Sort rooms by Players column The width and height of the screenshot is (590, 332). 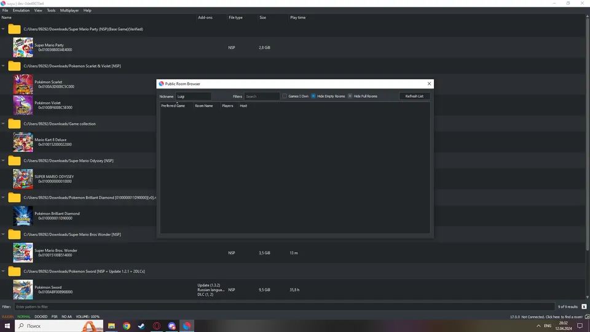pos(227,106)
